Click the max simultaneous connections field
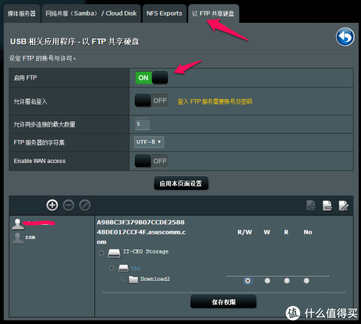This screenshot has width=361, height=324. pyautogui.click(x=142, y=124)
